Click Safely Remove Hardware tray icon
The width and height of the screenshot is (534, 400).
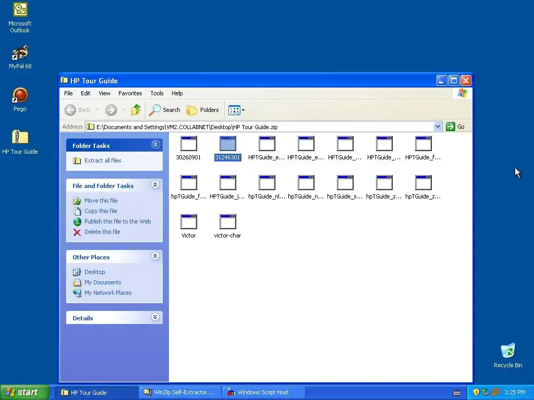(486, 392)
